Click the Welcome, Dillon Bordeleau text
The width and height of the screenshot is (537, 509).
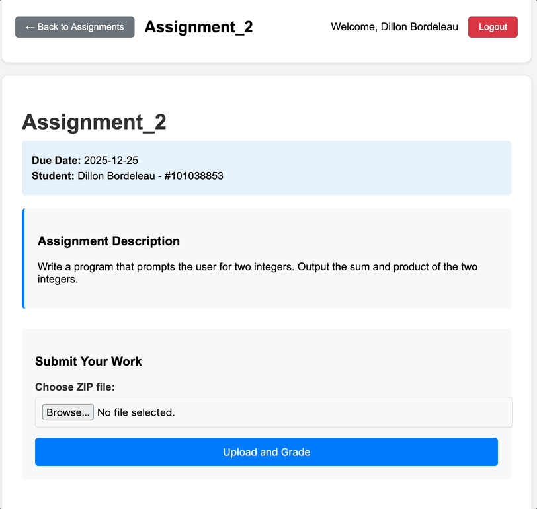(x=394, y=27)
